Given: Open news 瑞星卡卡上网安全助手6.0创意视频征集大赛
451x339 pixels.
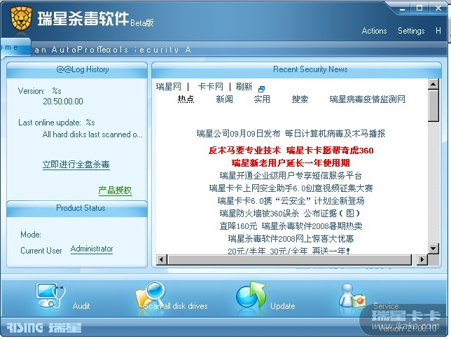Looking at the screenshot, I should [291, 188].
